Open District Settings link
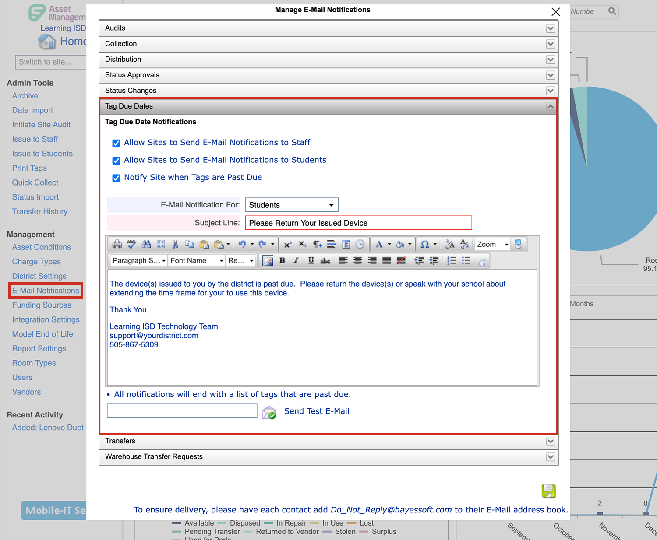Image resolution: width=657 pixels, height=540 pixels. [39, 276]
